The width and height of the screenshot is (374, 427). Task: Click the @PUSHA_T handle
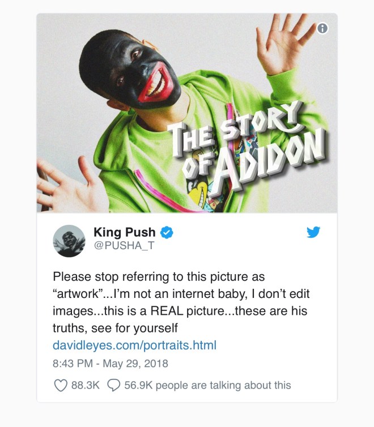(124, 245)
